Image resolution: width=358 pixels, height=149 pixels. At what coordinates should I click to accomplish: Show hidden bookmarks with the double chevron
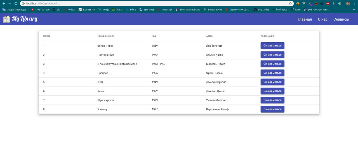pyautogui.click(x=354, y=9)
